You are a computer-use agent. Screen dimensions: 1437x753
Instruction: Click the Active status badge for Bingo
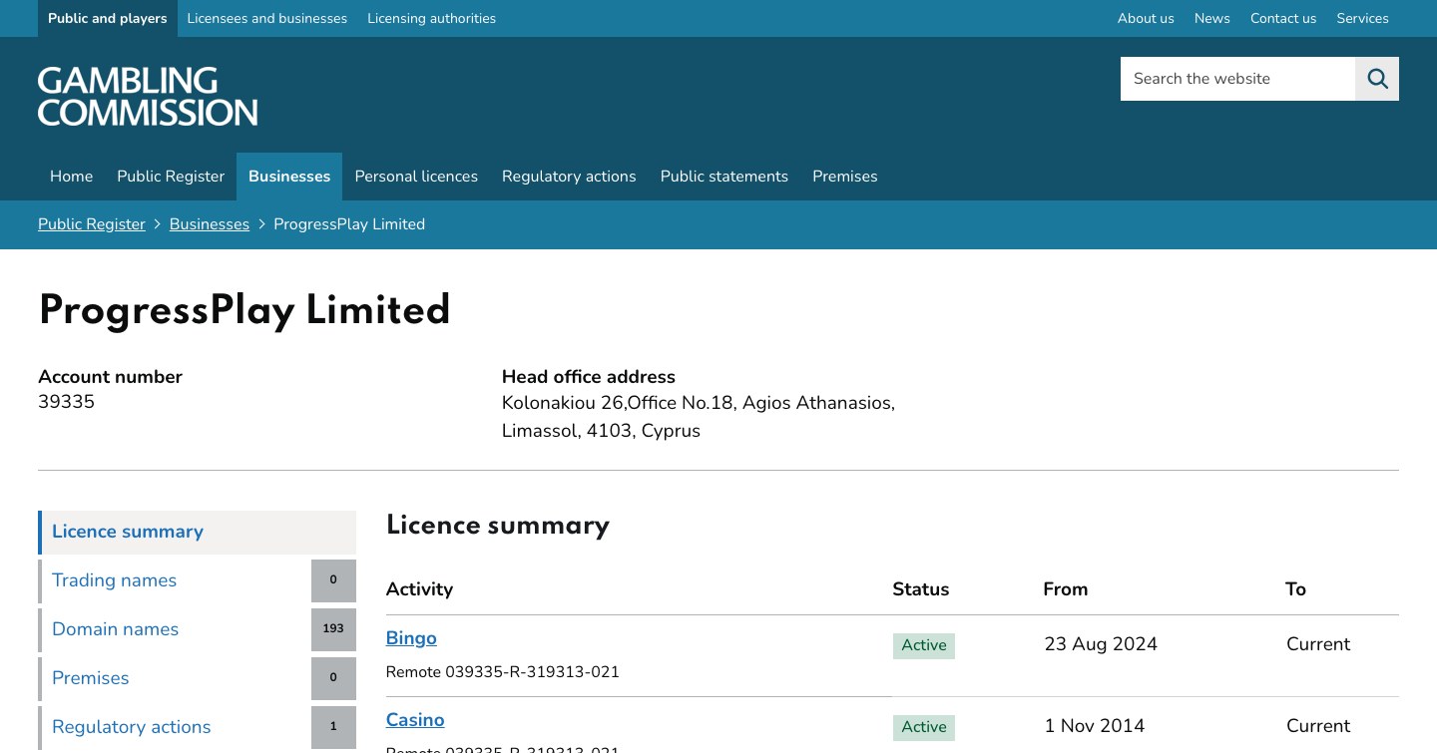click(x=924, y=645)
